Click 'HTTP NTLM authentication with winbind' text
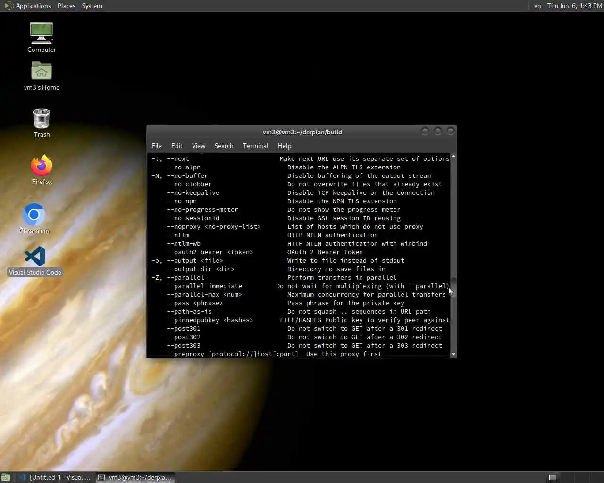Viewport: 604px width, 483px height. pyautogui.click(x=357, y=243)
